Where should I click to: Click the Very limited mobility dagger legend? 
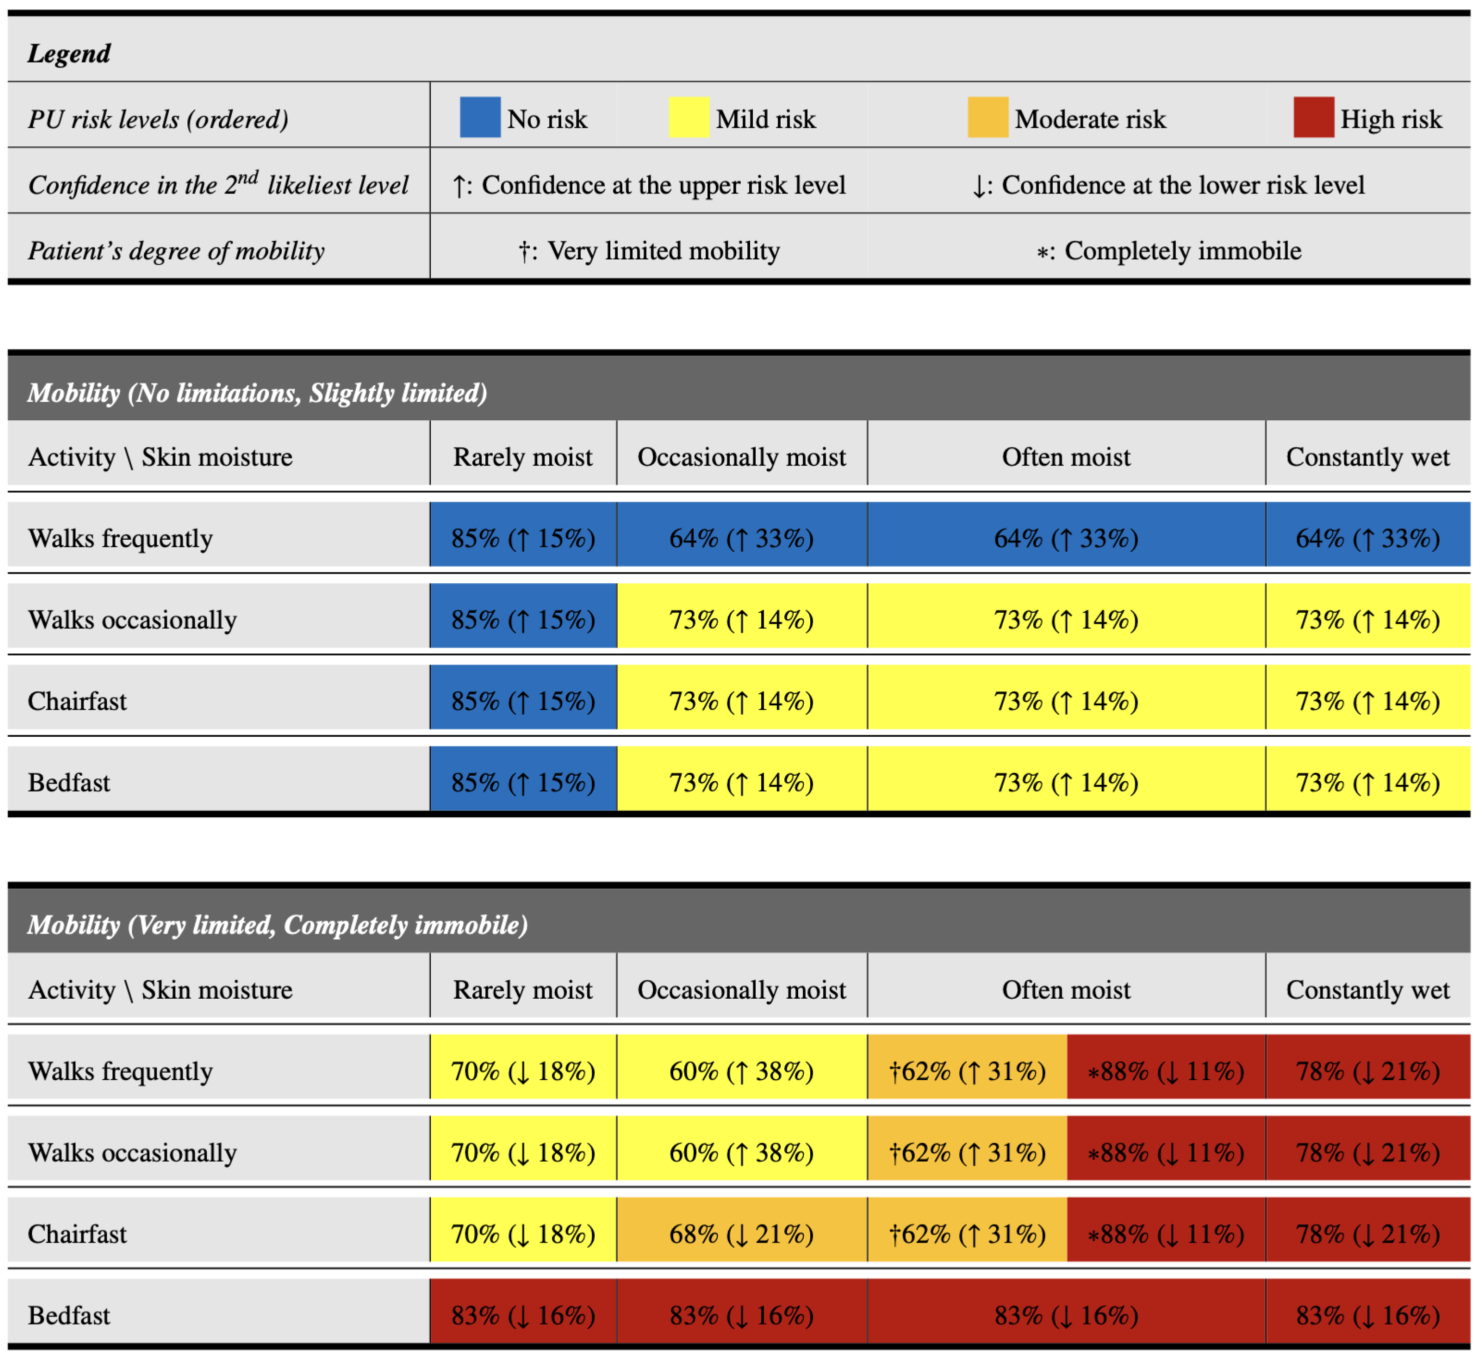pyautogui.click(x=649, y=251)
